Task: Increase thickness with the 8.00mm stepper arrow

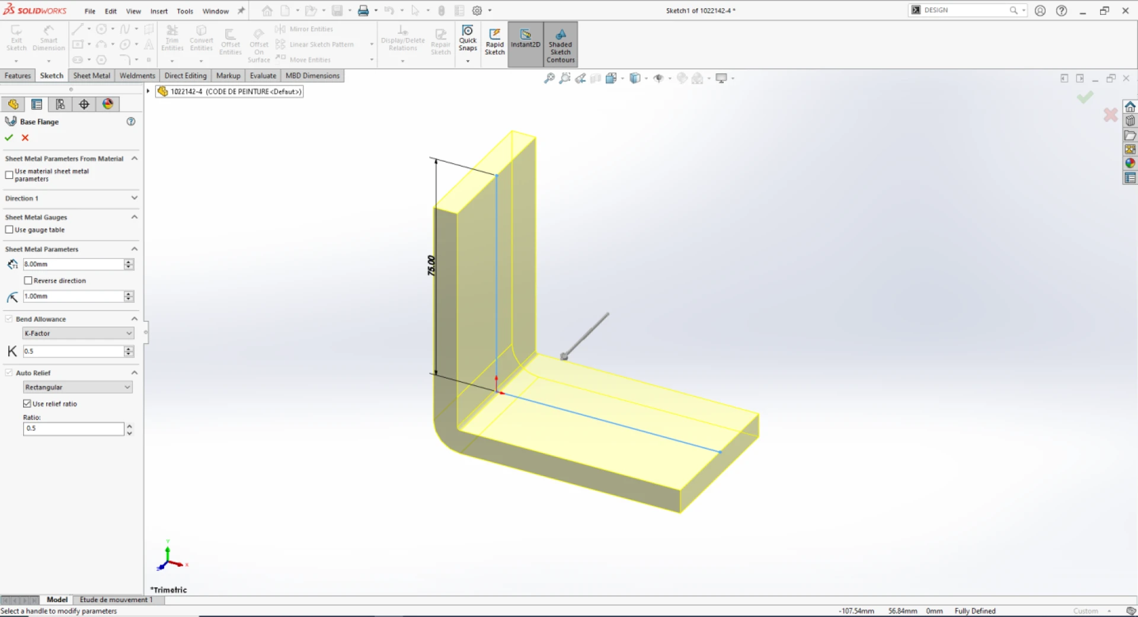Action: coord(128,261)
